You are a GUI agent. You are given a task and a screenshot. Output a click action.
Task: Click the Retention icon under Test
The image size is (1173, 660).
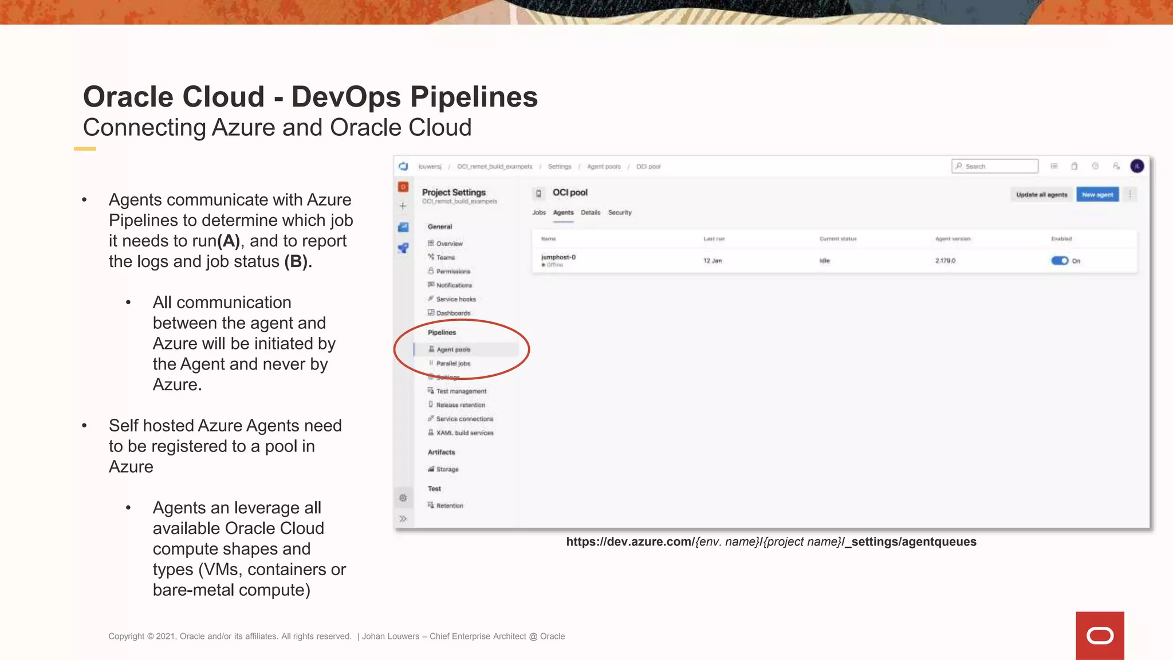pyautogui.click(x=431, y=505)
